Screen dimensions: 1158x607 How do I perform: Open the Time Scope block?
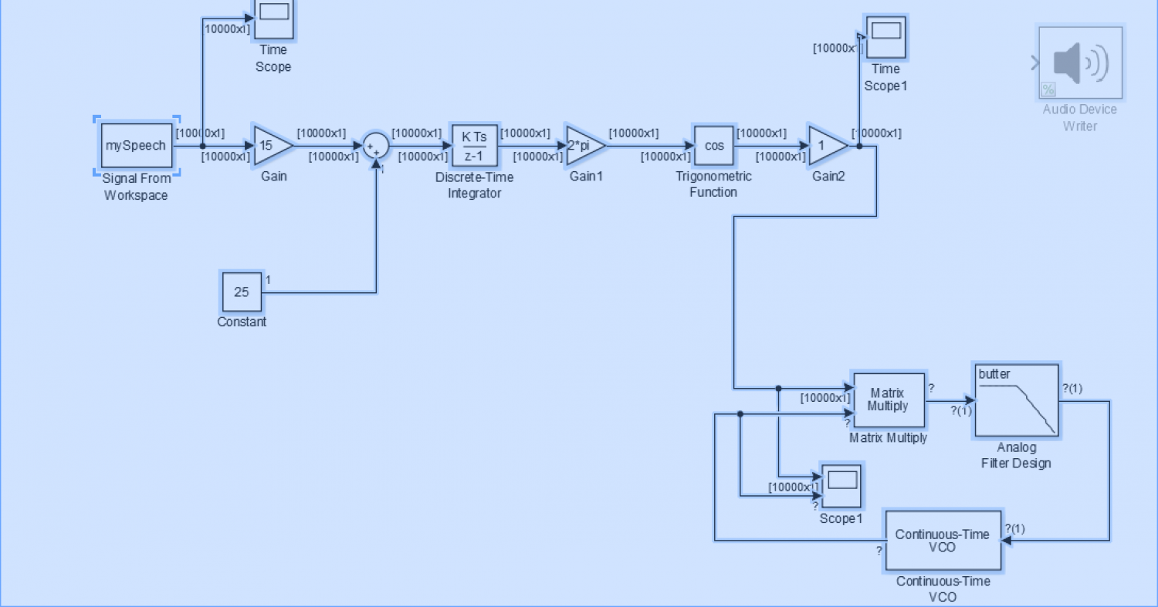click(x=274, y=17)
